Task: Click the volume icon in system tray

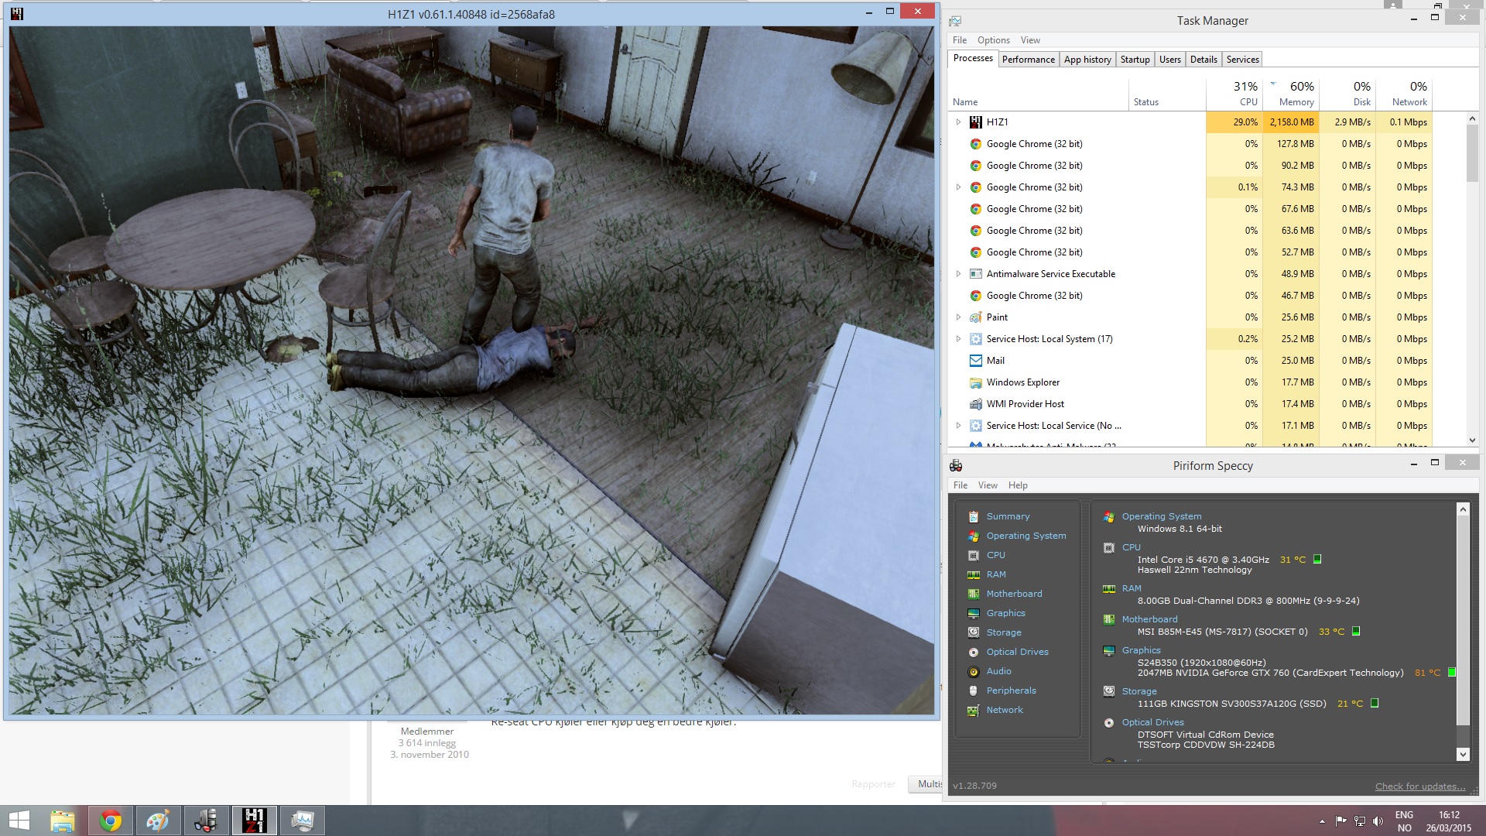Action: tap(1378, 821)
